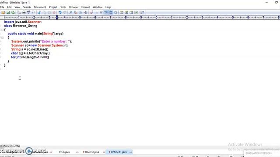Screen dimensions: 280x157
Task: Click the Copy toolbar icon
Action: click(45, 13)
